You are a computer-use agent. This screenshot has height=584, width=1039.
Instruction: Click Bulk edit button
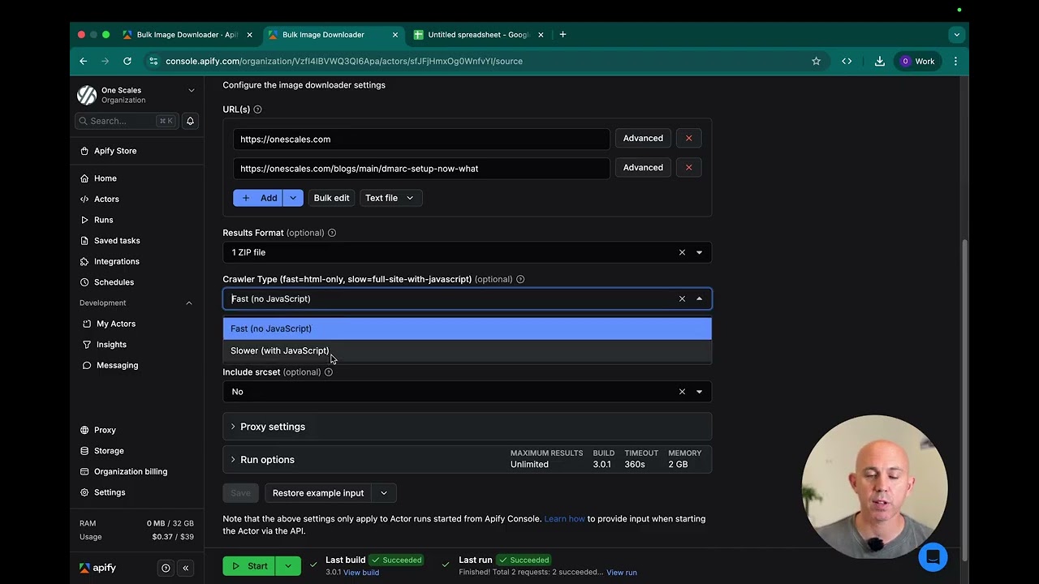[331, 198]
